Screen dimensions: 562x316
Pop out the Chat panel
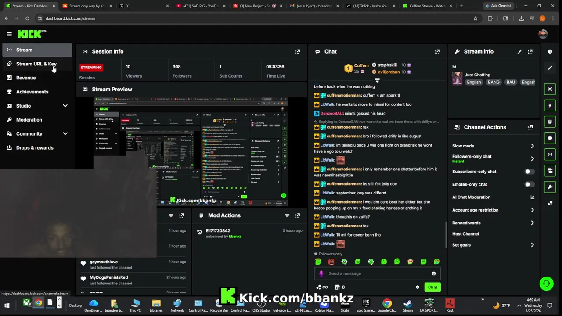437,51
